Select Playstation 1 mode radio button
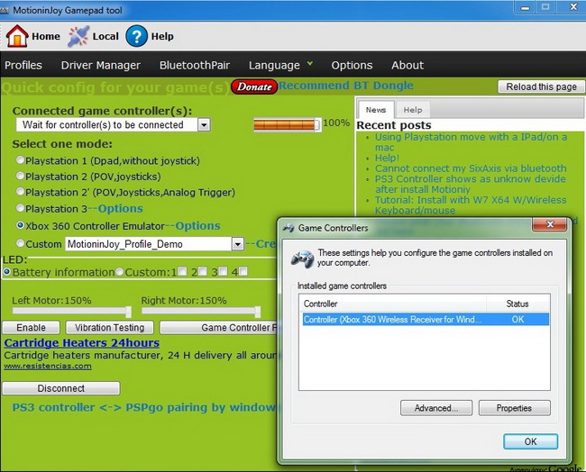The height and width of the screenshot is (472, 586). [21, 160]
